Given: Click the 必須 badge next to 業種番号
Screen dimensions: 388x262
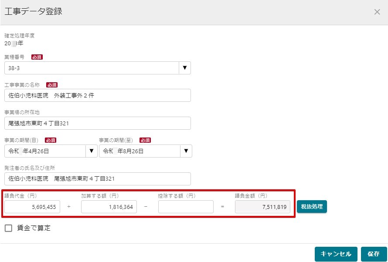Looking at the screenshot, I should tap(37, 57).
